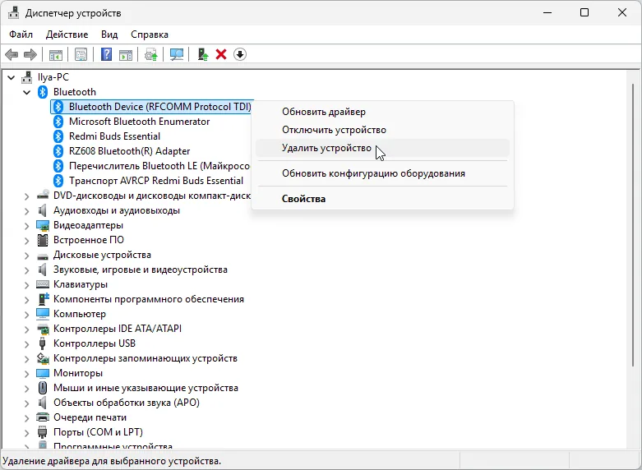Choose Отключить устройство in context menu
This screenshot has height=470, width=642.
pos(382,130)
